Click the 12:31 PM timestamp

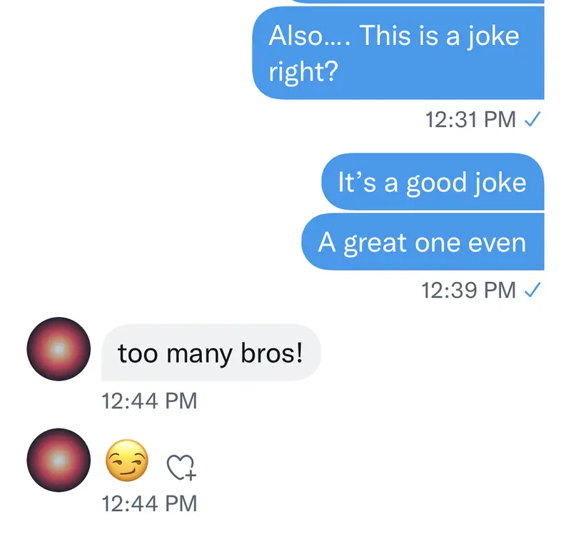coord(470,120)
